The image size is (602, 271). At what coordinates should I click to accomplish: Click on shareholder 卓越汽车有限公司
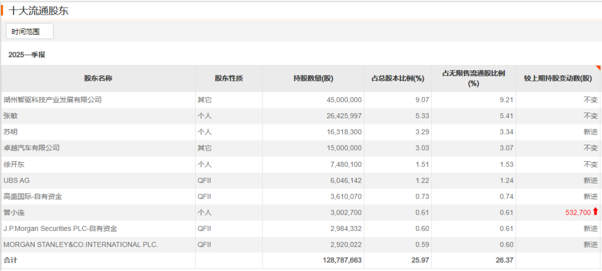click(31, 148)
